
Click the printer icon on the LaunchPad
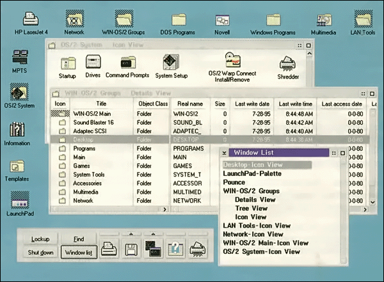(109, 249)
